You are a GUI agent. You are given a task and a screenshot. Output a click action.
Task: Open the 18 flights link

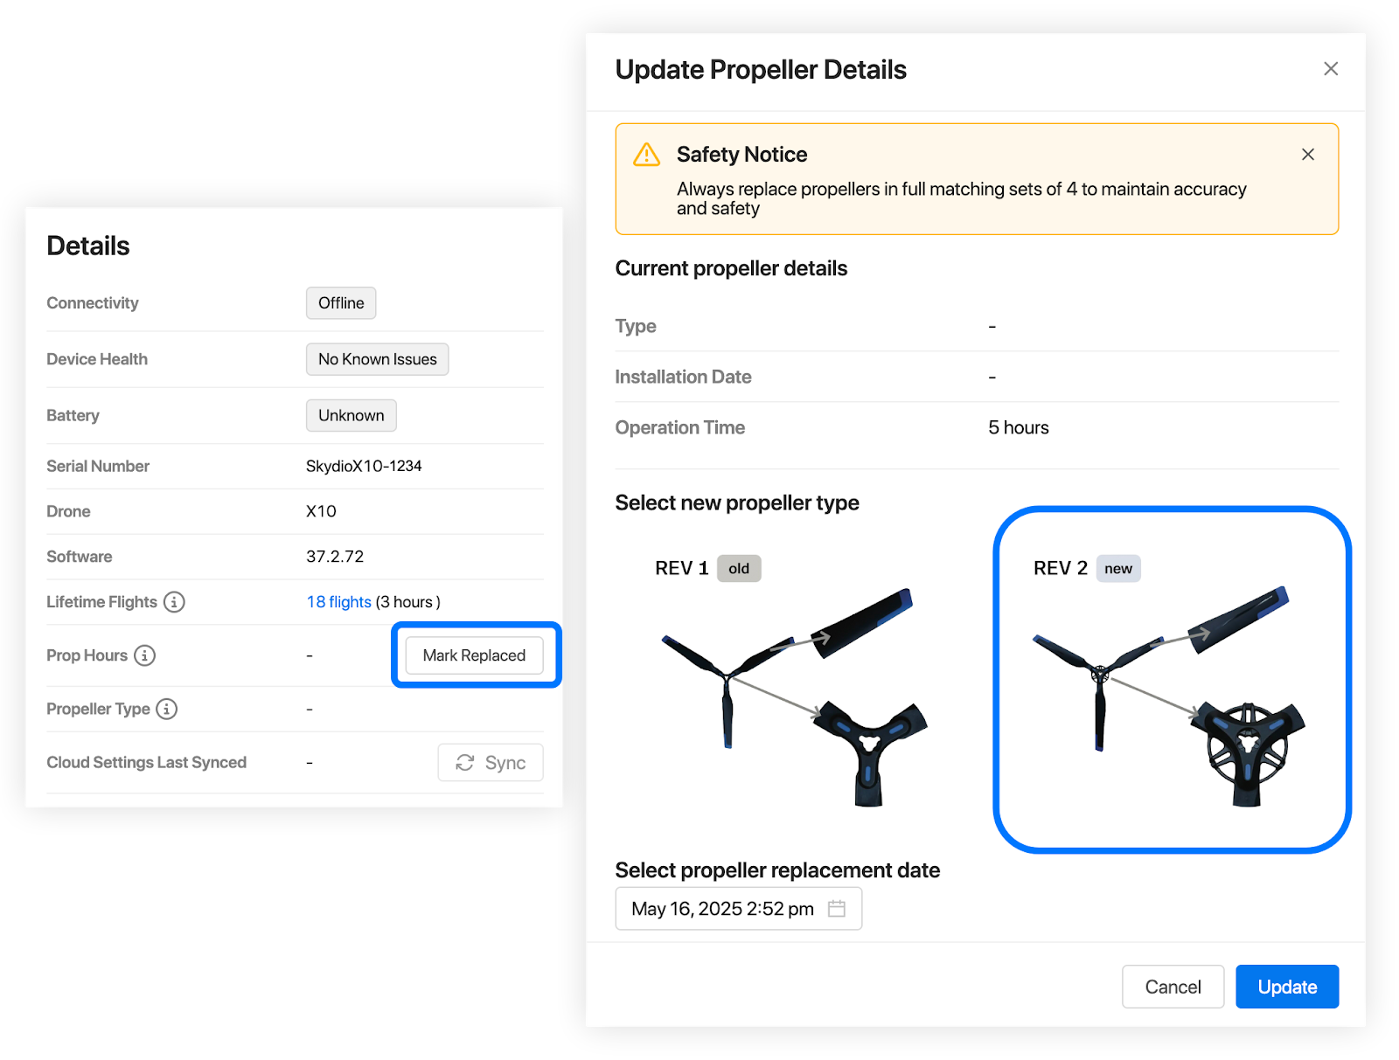(339, 602)
